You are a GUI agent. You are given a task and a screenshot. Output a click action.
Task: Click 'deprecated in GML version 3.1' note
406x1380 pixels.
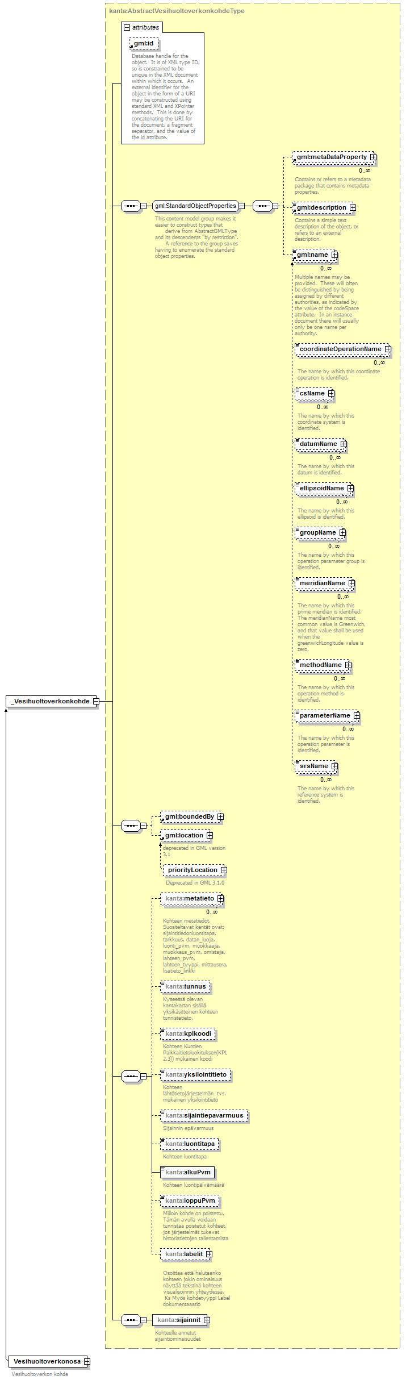click(194, 851)
